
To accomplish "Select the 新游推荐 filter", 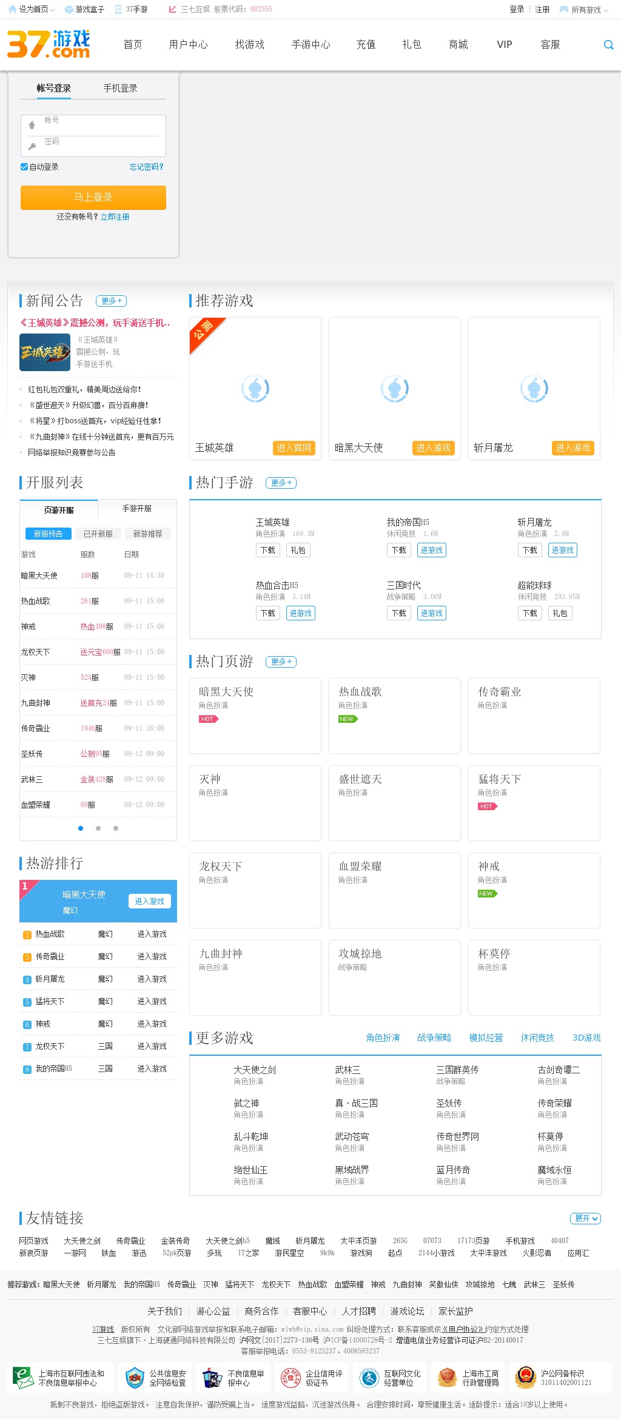I will pyautogui.click(x=147, y=534).
